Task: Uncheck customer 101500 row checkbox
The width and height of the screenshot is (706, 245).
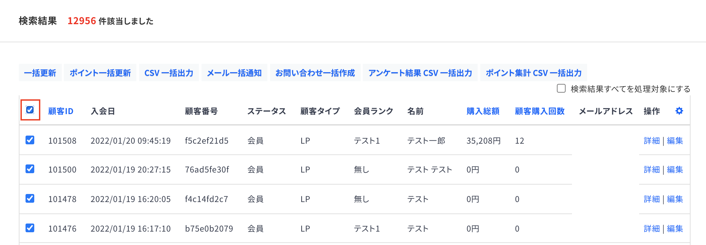Action: pos(30,169)
